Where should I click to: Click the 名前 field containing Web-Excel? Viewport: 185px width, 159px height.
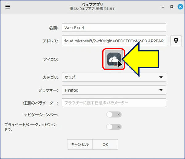tap(114, 28)
